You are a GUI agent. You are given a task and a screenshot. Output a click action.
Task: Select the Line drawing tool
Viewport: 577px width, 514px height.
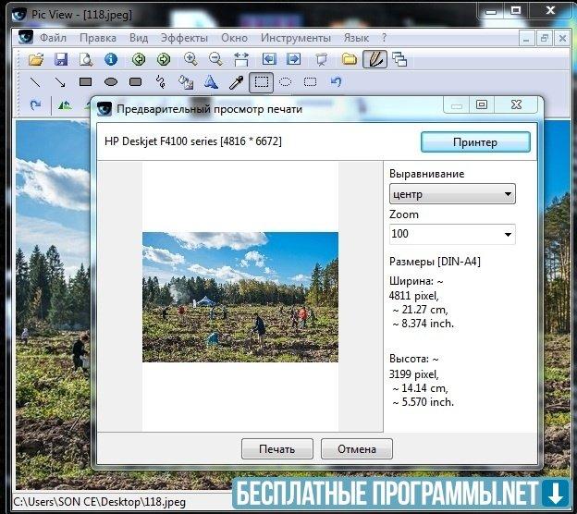(35, 81)
